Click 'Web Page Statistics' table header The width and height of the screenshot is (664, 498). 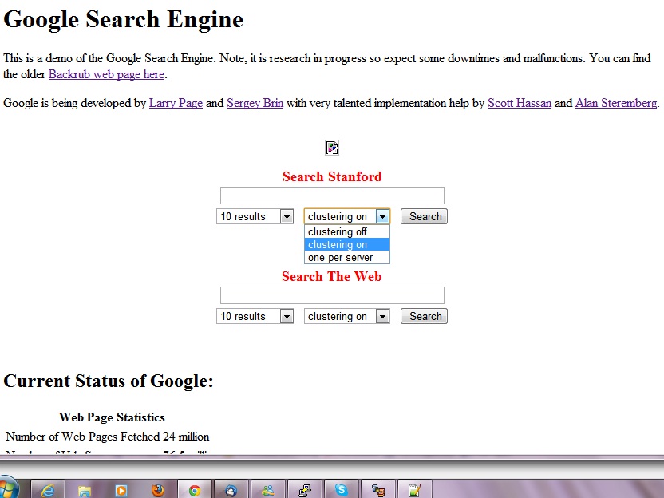(x=112, y=417)
